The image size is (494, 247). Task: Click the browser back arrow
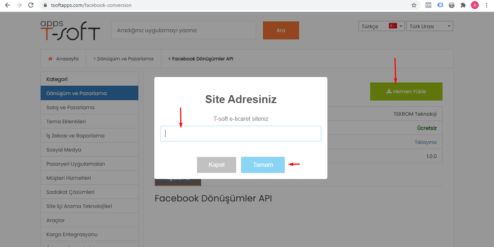(x=7, y=5)
